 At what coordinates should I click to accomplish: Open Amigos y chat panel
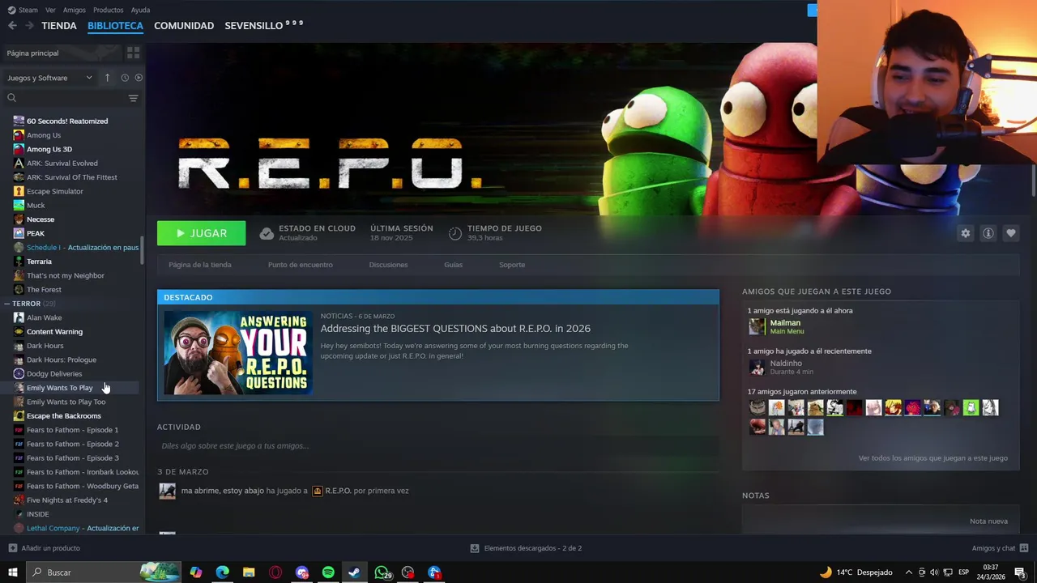click(1000, 548)
